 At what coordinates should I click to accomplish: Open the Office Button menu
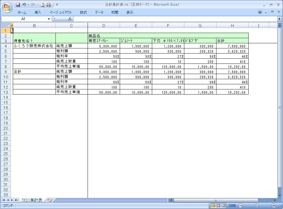tap(7, 7)
